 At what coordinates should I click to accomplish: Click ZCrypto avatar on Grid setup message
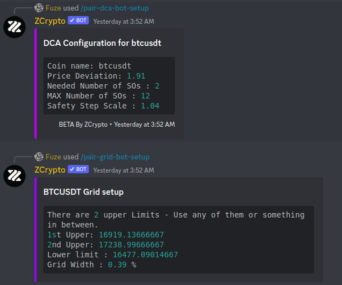click(x=14, y=176)
